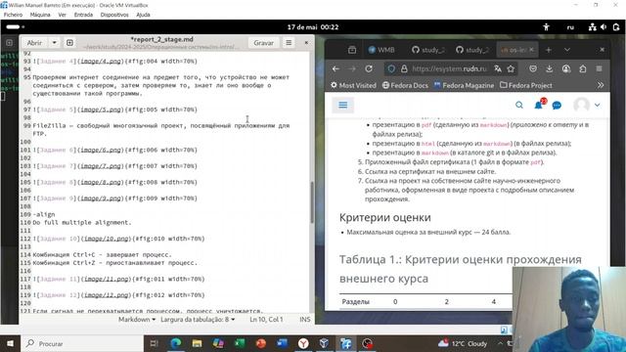Open dropdown arrow next to Abrir
The width and height of the screenshot is (626, 352).
click(54, 43)
